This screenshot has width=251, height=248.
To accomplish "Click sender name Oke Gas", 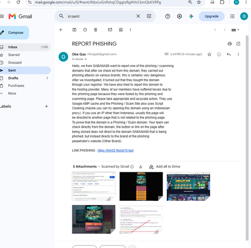I will click(x=79, y=54).
